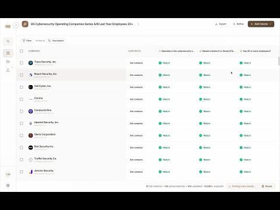Click the Reach Security company logo
Viewport: 280px width, 210px height.
coord(30,75)
